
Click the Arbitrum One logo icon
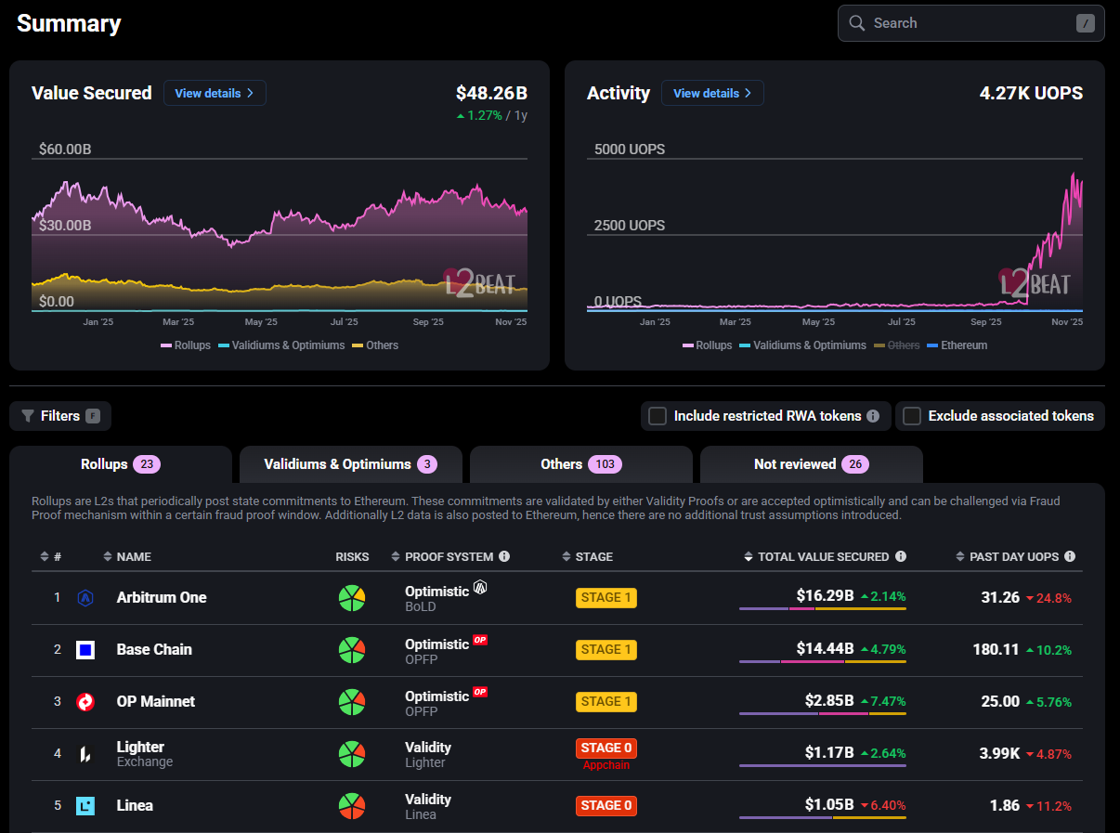[x=85, y=598]
